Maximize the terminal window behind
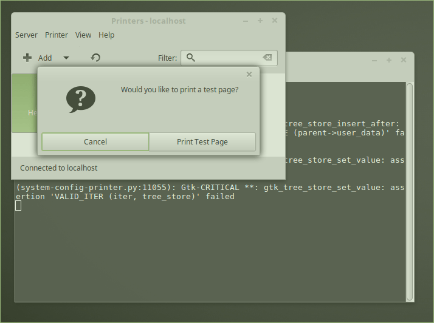Screen dimensions: 434x323 pos(389,60)
